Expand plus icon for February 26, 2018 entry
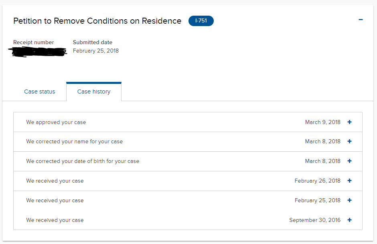Screen dimensions: 377x244 coord(349,181)
